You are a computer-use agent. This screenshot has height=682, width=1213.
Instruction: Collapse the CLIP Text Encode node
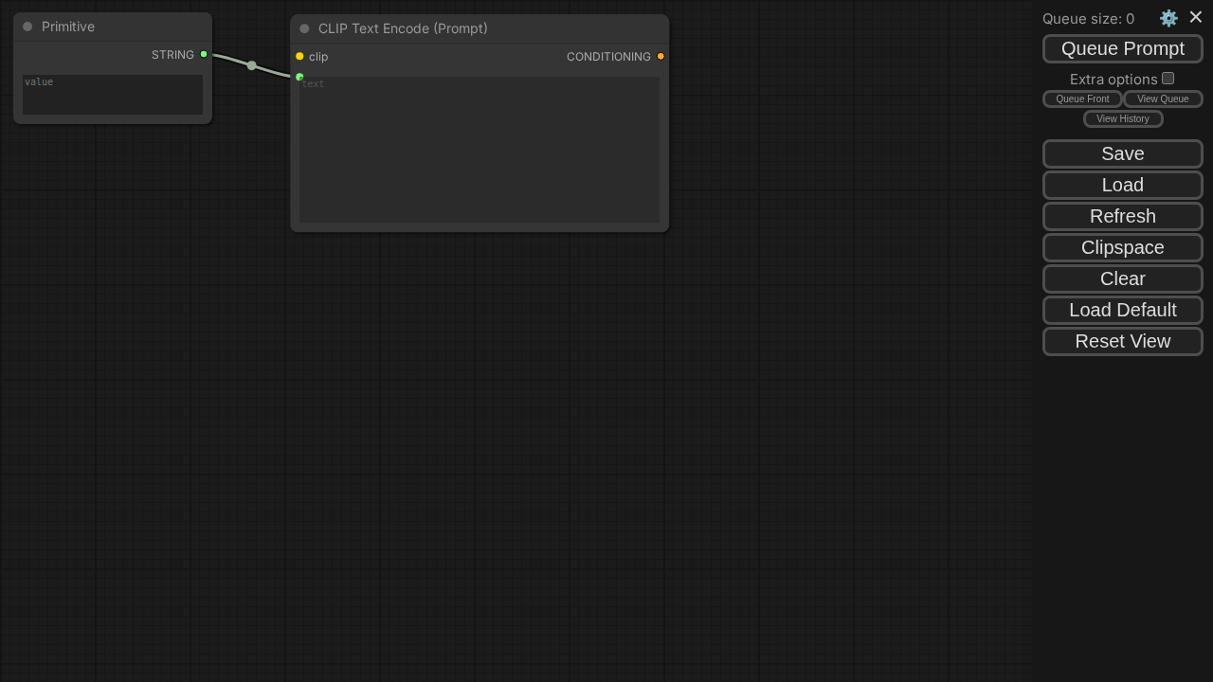tap(304, 28)
